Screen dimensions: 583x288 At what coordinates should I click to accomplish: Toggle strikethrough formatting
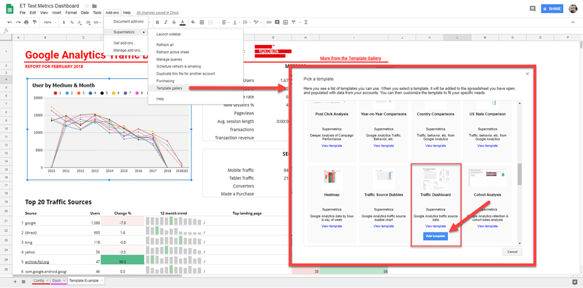pos(174,23)
